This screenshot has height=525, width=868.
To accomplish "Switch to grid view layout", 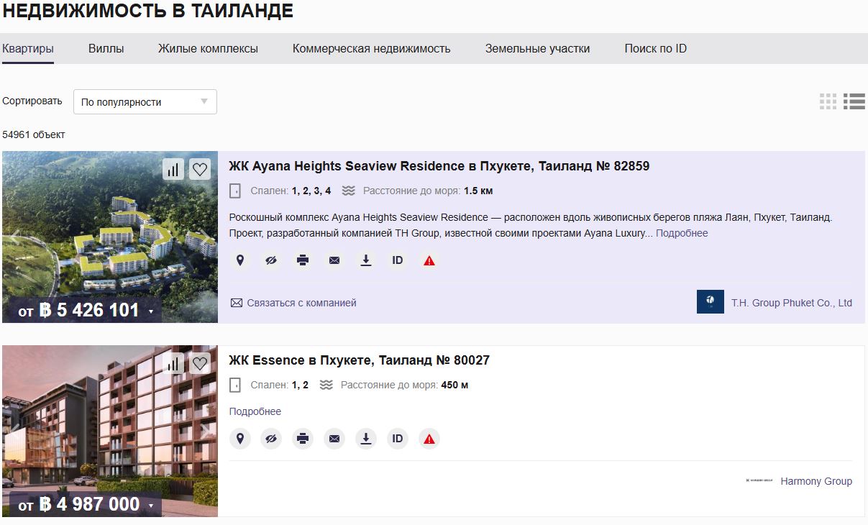I will (828, 101).
